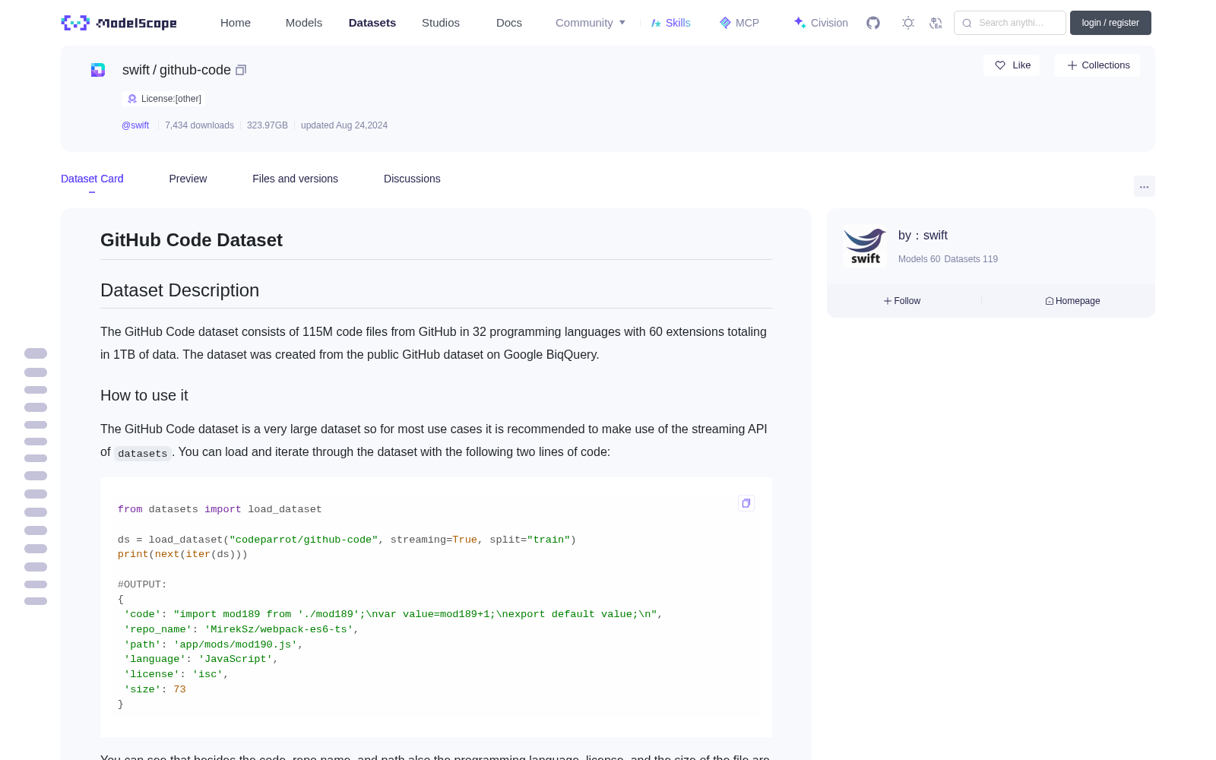This screenshot has height=760, width=1216.
Task: Click 'Models 60' count
Action: tap(919, 259)
